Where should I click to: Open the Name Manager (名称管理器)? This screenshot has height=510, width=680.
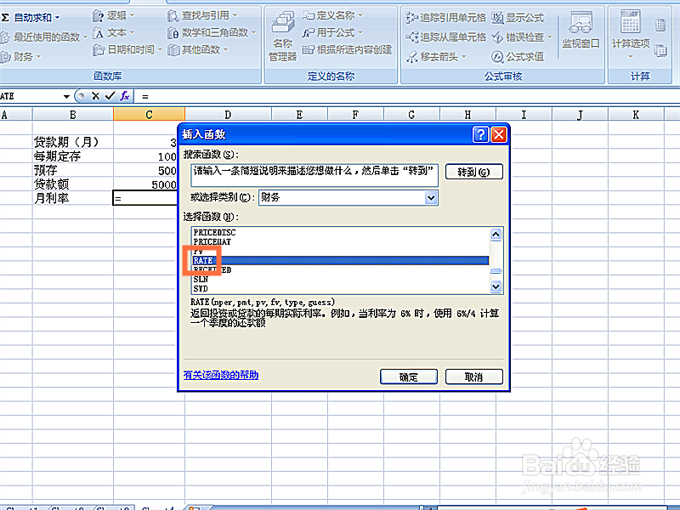[x=283, y=37]
